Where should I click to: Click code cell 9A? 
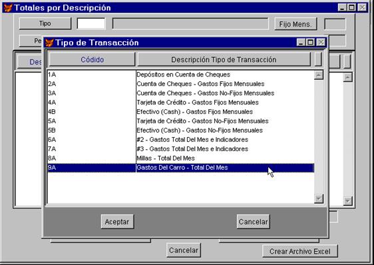[x=92, y=168]
